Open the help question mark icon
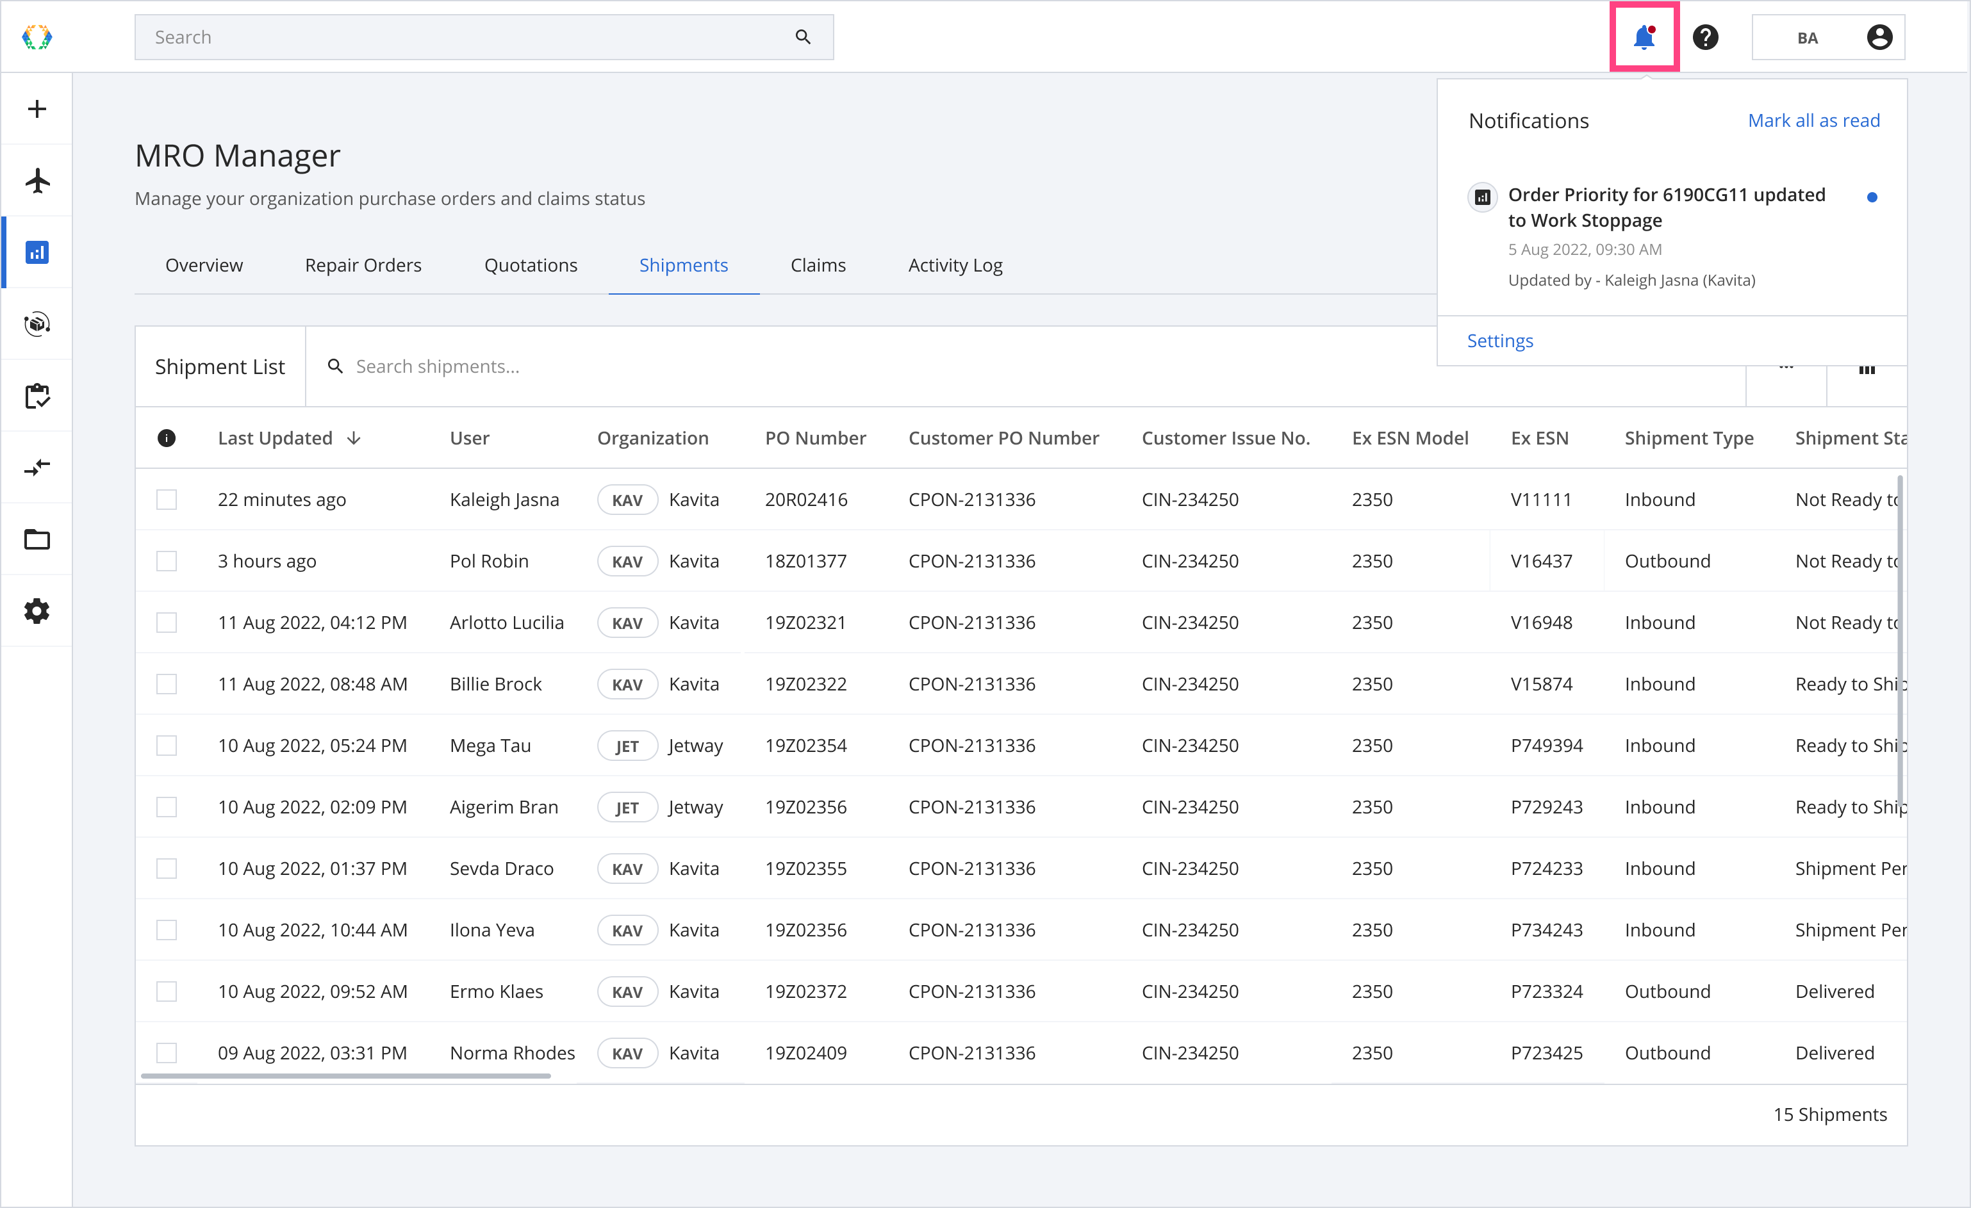 click(x=1706, y=37)
